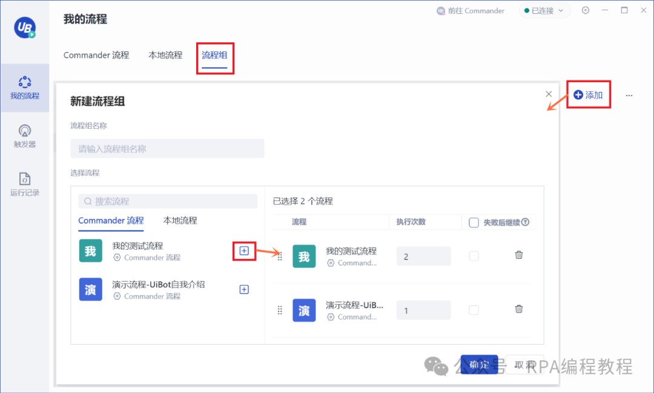The height and width of the screenshot is (393, 654).
Task: Focus the 流程组名称 input field
Action: (167, 149)
